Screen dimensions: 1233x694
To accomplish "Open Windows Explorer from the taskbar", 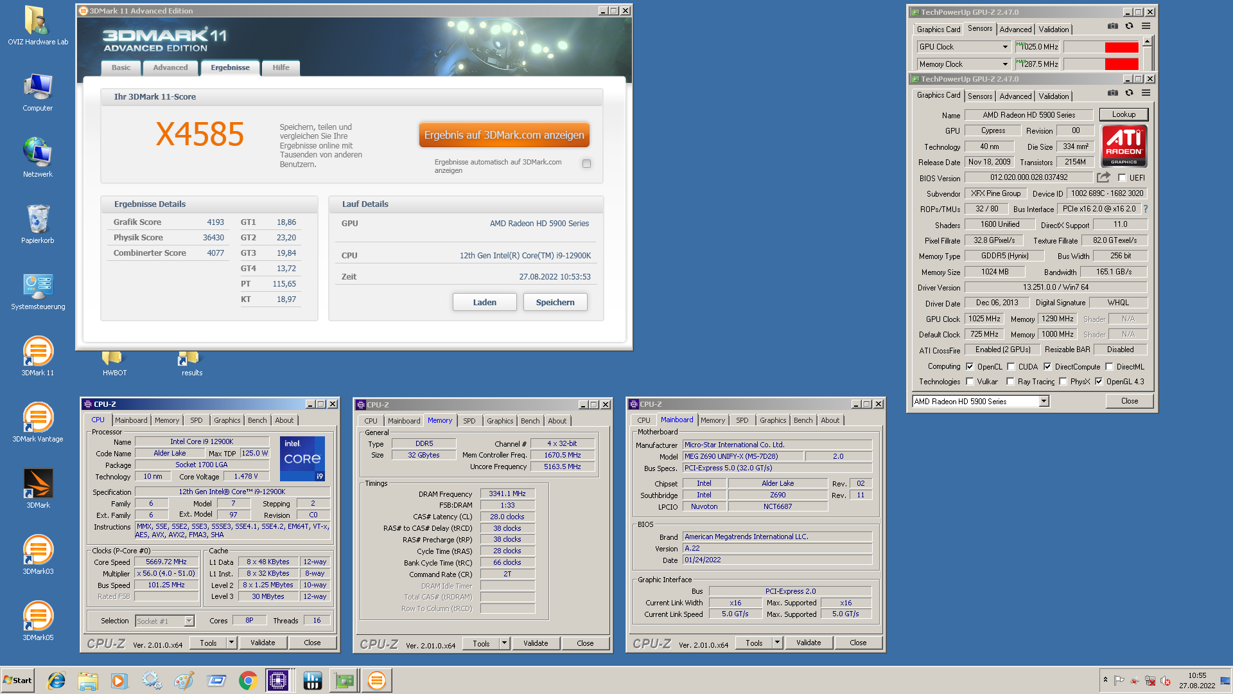I will click(x=88, y=681).
